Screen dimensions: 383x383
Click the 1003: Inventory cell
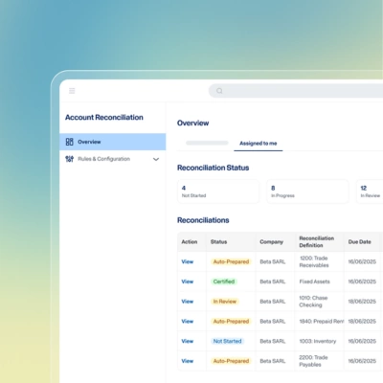point(318,341)
